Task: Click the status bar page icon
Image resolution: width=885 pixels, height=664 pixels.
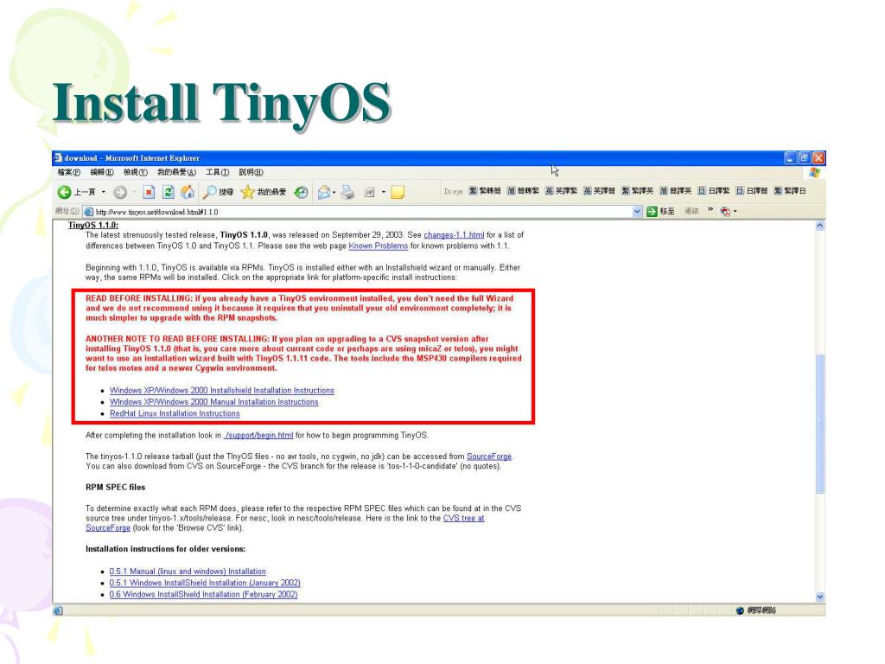Action: pos(58,610)
